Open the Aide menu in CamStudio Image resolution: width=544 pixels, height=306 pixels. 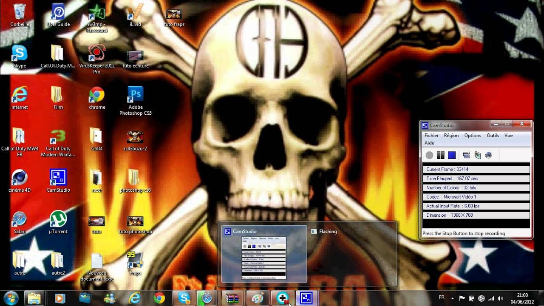pyautogui.click(x=429, y=143)
